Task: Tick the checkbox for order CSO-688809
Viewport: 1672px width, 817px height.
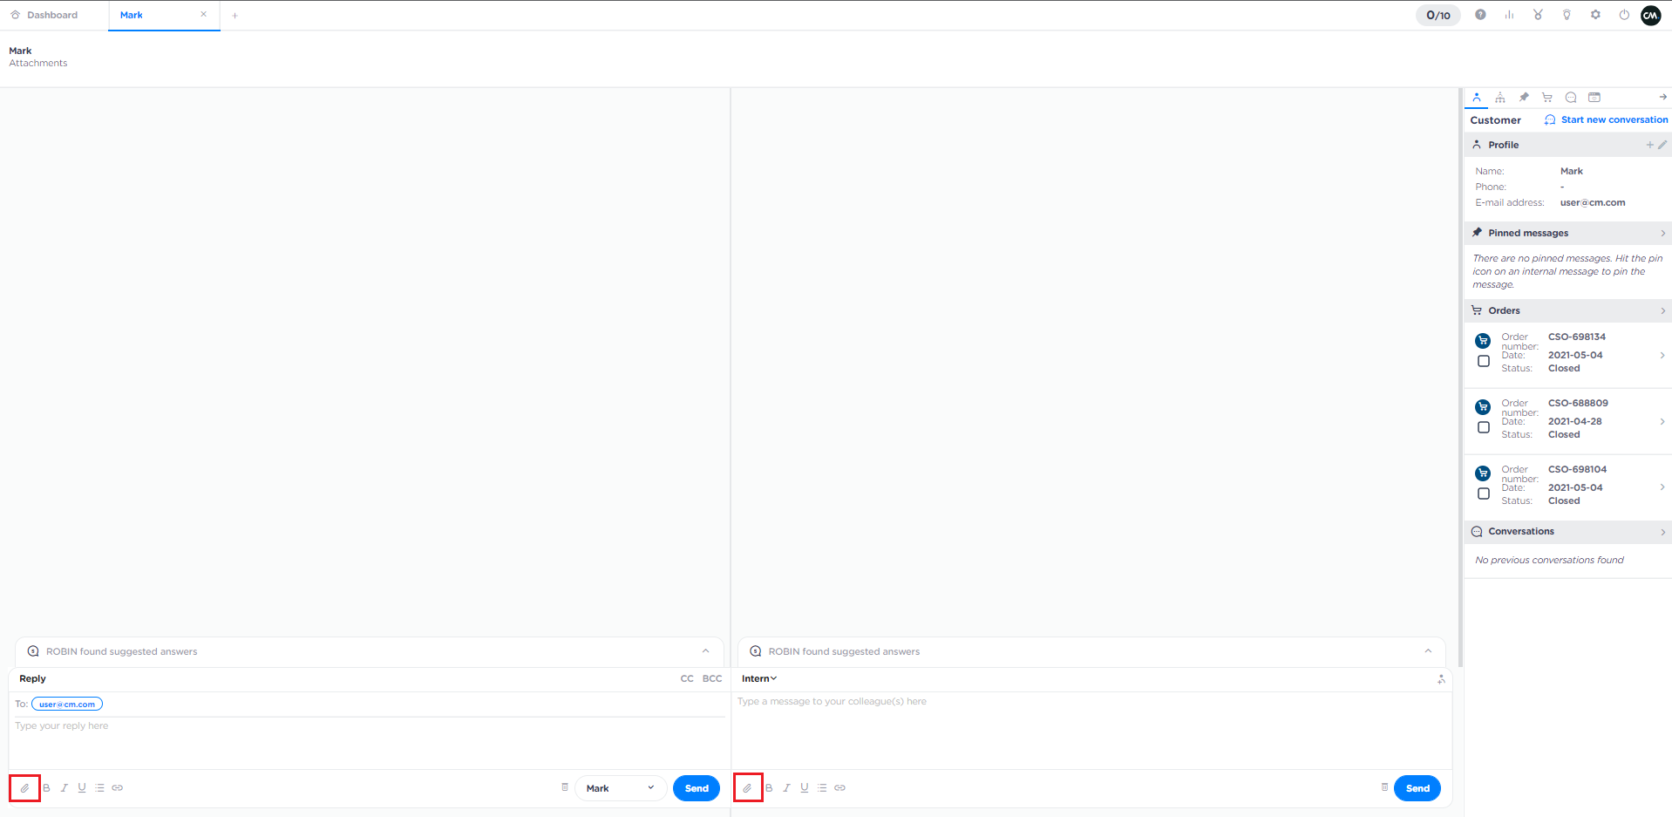Action: pyautogui.click(x=1483, y=427)
